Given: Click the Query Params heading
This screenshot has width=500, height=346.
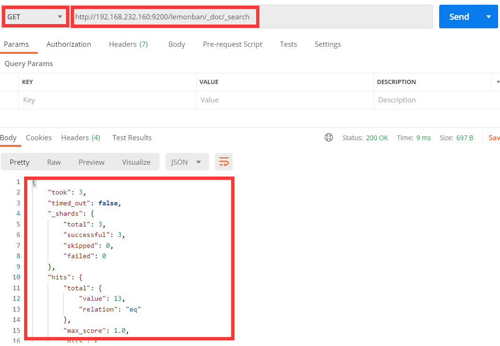Looking at the screenshot, I should pos(29,64).
